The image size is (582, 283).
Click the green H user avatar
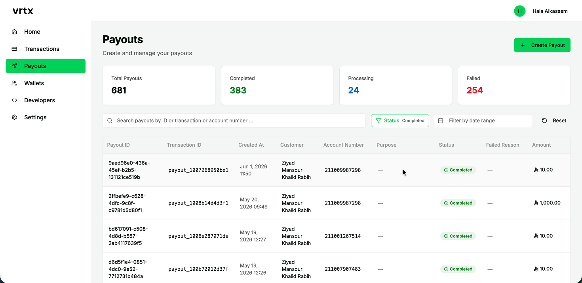point(519,11)
